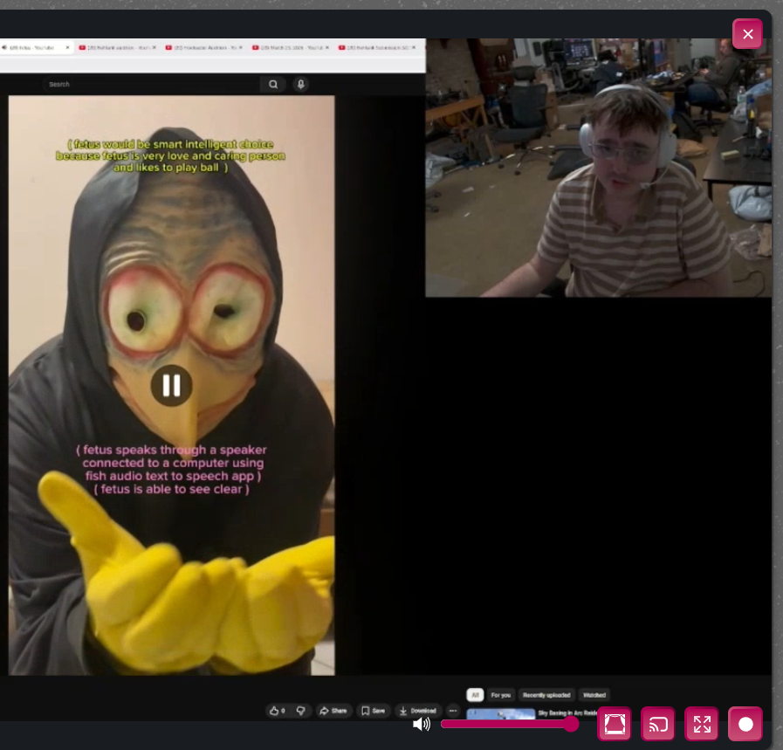The image size is (783, 750).
Task: Toggle theater mode in pink controls
Action: [x=615, y=724]
